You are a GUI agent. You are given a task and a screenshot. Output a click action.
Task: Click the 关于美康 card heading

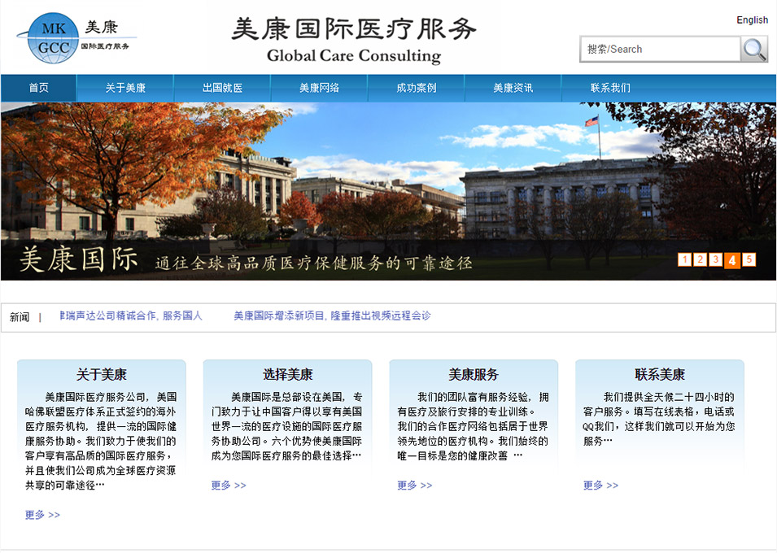pyautogui.click(x=102, y=375)
